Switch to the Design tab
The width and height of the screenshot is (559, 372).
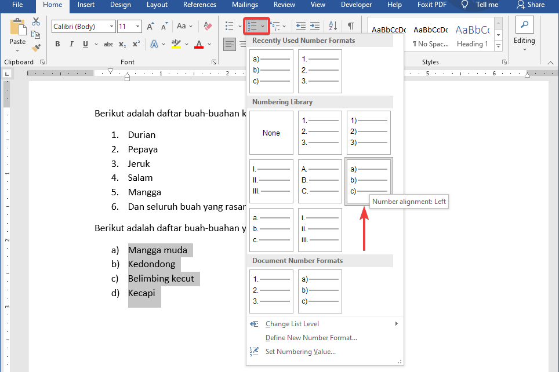(120, 5)
